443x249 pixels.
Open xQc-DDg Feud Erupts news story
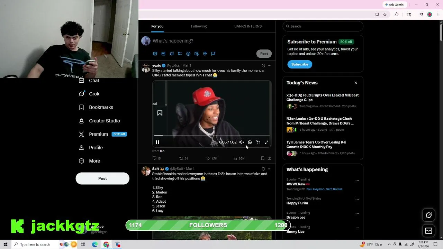point(323,100)
